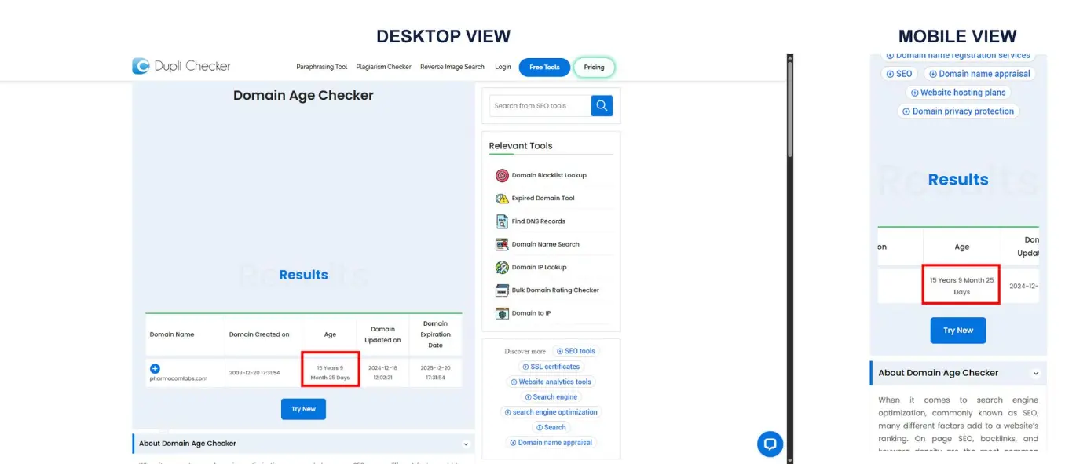Viewport: 1076px width, 464px height.
Task: Open the Domain Name Search icon
Action: (502, 244)
